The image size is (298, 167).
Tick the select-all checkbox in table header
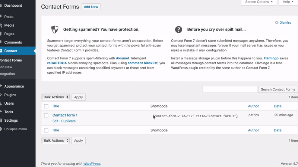coord(46,106)
